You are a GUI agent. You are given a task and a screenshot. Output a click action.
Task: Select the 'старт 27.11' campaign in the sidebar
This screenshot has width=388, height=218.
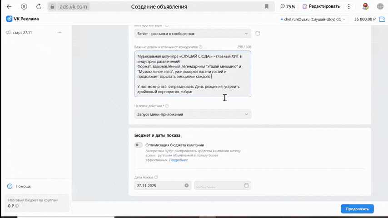pyautogui.click(x=22, y=33)
